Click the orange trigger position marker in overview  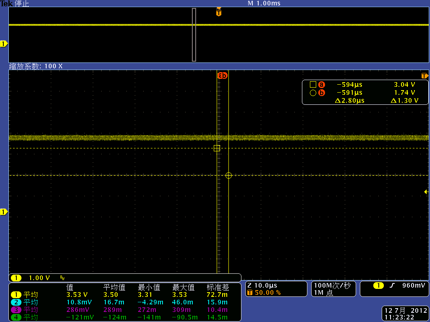pyautogui.click(x=218, y=13)
